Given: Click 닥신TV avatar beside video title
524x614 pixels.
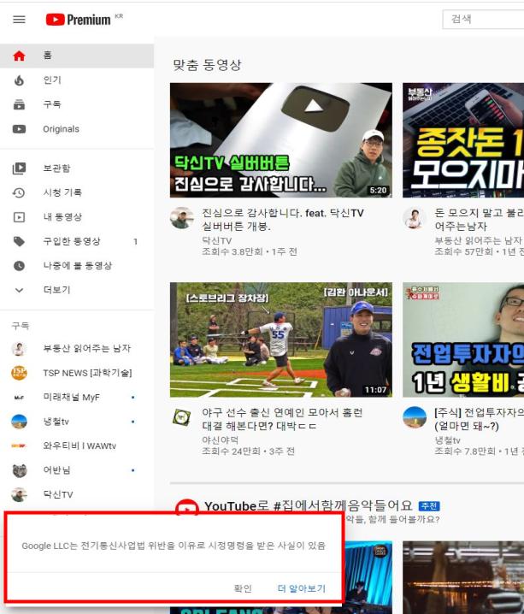Looking at the screenshot, I should [182, 218].
